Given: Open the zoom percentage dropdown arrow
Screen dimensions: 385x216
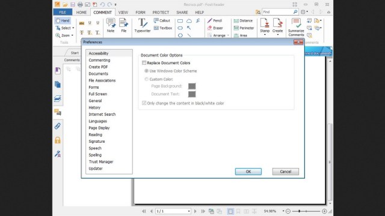Looking at the screenshot, I should pyautogui.click(x=283, y=211).
